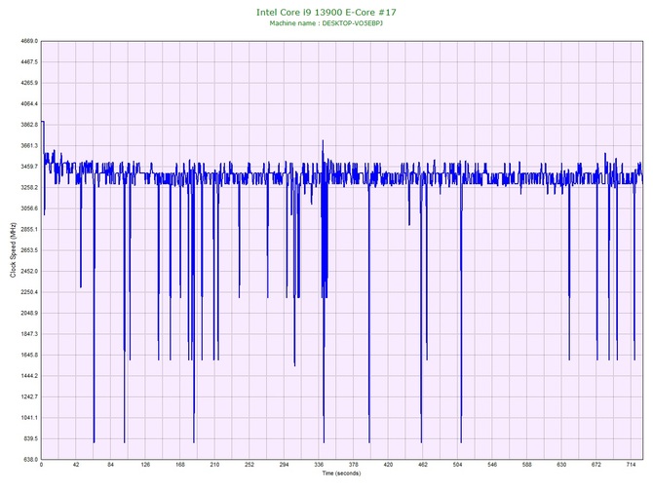Click y-axis value 2855.1

click(x=29, y=229)
